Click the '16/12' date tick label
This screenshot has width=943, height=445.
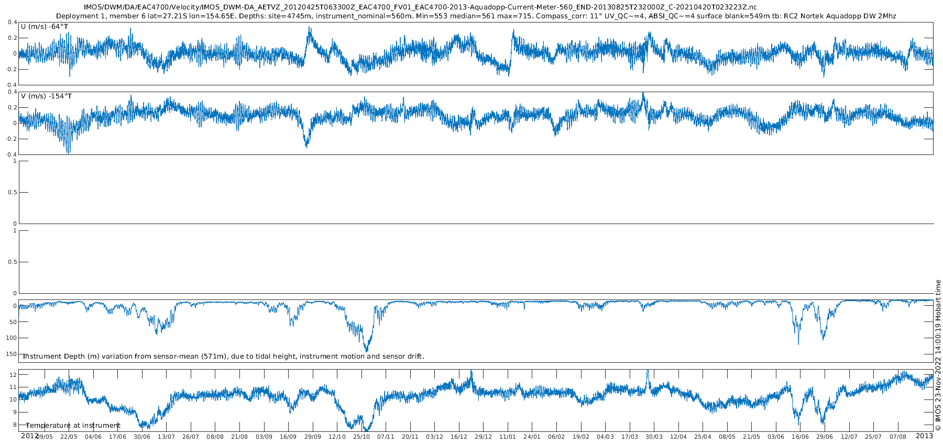click(x=459, y=437)
